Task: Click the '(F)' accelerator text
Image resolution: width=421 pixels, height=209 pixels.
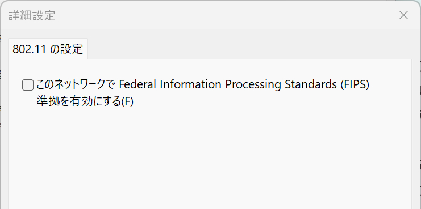Action: [x=127, y=102]
